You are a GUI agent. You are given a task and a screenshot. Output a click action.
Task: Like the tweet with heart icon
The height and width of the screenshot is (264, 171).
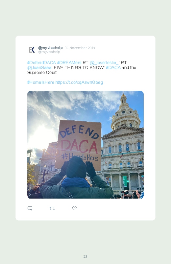(74, 208)
